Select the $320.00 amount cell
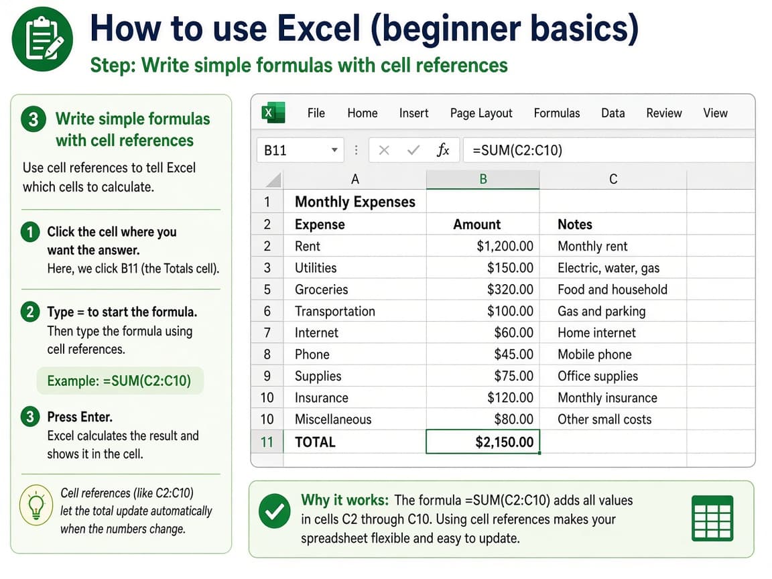The image size is (772, 579). click(x=483, y=289)
